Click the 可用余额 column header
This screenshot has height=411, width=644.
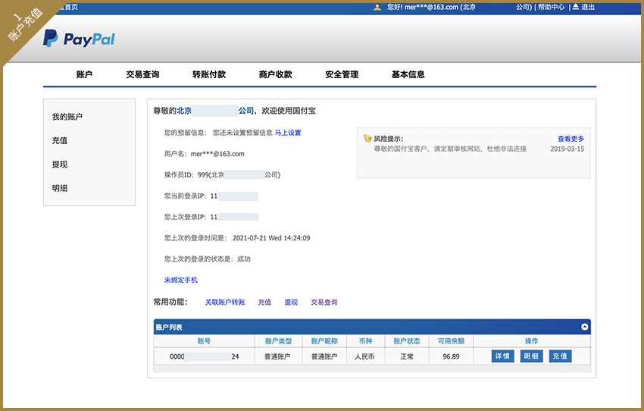pos(451,341)
